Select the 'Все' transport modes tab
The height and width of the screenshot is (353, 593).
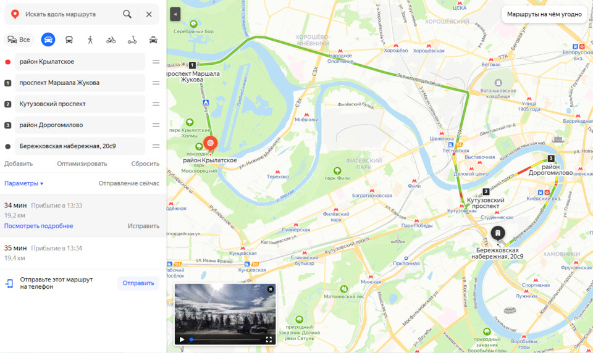pos(19,39)
